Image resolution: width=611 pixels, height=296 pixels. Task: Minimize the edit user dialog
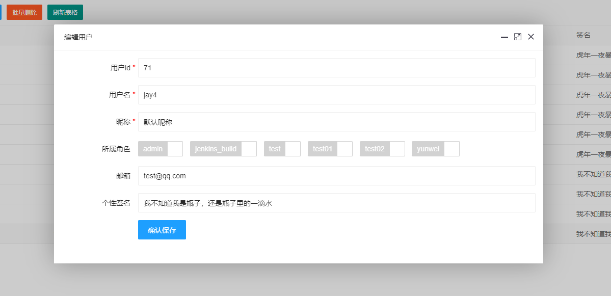(504, 37)
